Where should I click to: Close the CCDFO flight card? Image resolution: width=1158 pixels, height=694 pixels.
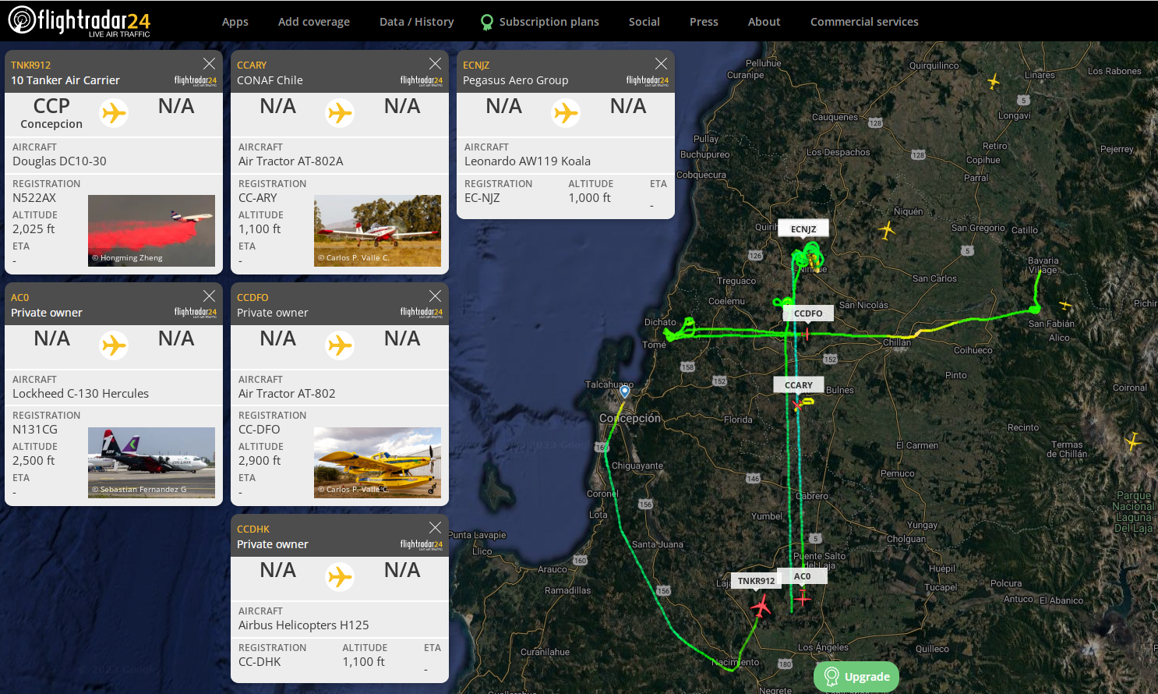[435, 296]
